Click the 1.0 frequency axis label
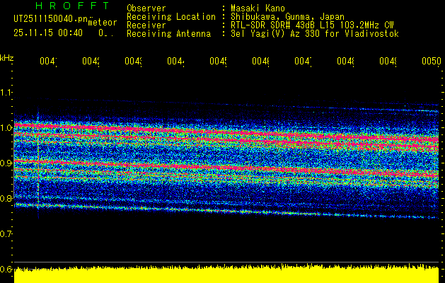445x283 pixels. tap(6, 128)
